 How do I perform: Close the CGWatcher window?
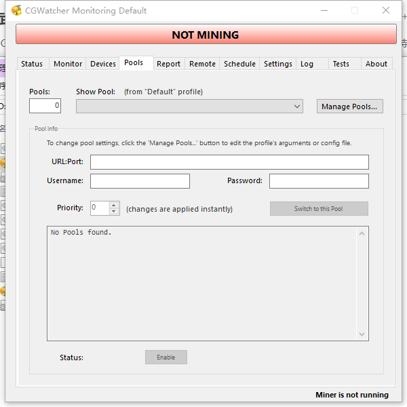coord(386,10)
